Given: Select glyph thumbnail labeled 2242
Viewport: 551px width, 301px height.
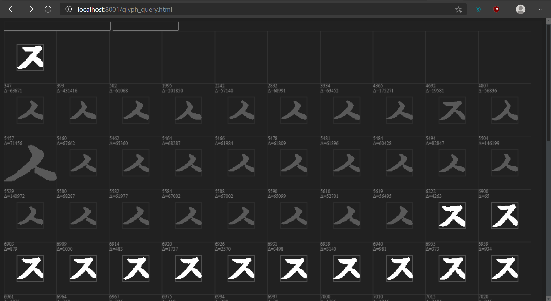Looking at the screenshot, I should click(241, 110).
